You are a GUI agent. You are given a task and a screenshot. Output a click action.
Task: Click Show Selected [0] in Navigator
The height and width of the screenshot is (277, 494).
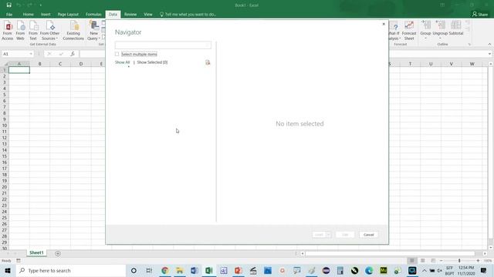(152, 62)
